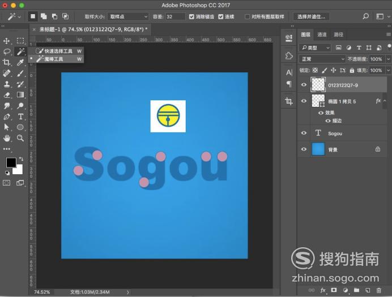The image size is (392, 297).
Task: Open the opacity 100% slider dropdown
Action: coord(388,59)
